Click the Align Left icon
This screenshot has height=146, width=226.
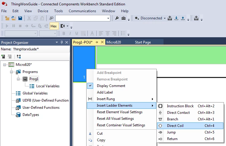coord(101,33)
